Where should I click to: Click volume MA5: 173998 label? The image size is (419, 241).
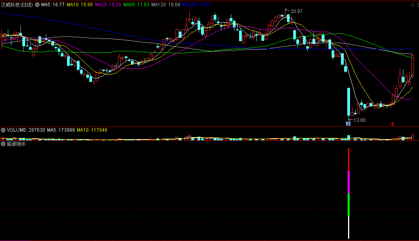point(61,130)
